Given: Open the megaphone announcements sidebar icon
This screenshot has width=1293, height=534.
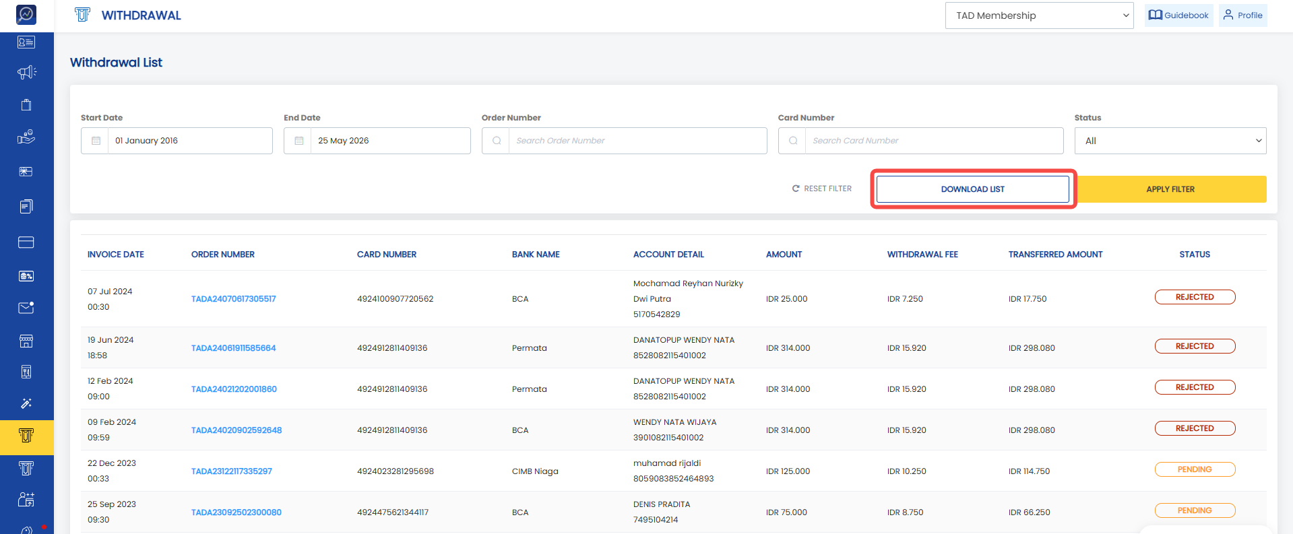Looking at the screenshot, I should coord(26,72).
